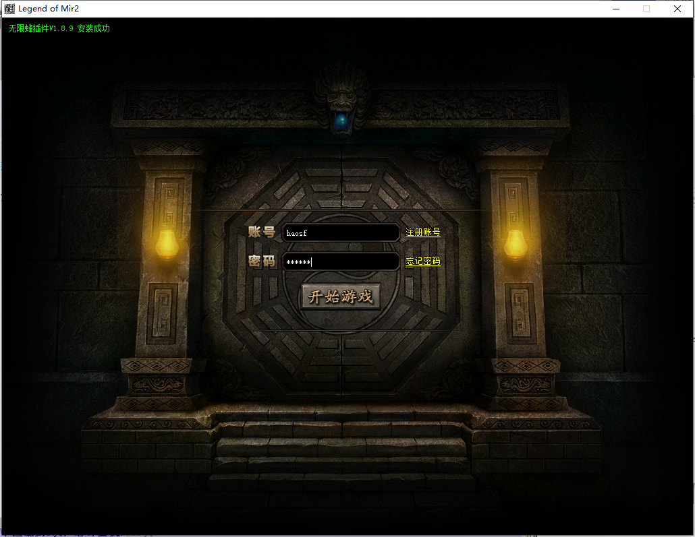Minimize the Legend of Mir2 window
695x537 pixels.
coord(615,9)
